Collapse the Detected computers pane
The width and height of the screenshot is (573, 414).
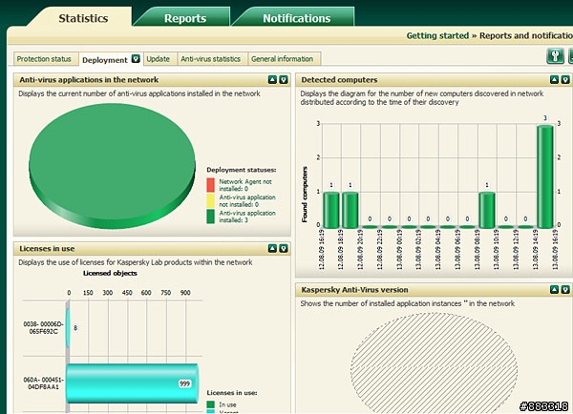point(554,79)
